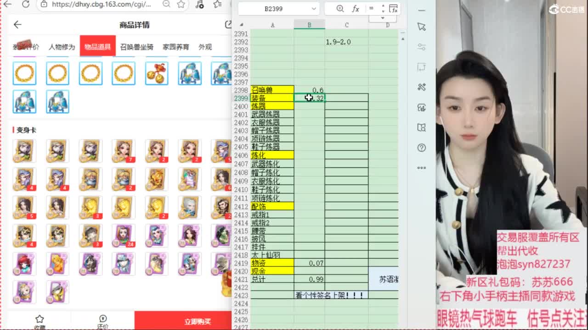This screenshot has width=588, height=330.
Task: Click the first gold ring item
Action: click(x=24, y=73)
